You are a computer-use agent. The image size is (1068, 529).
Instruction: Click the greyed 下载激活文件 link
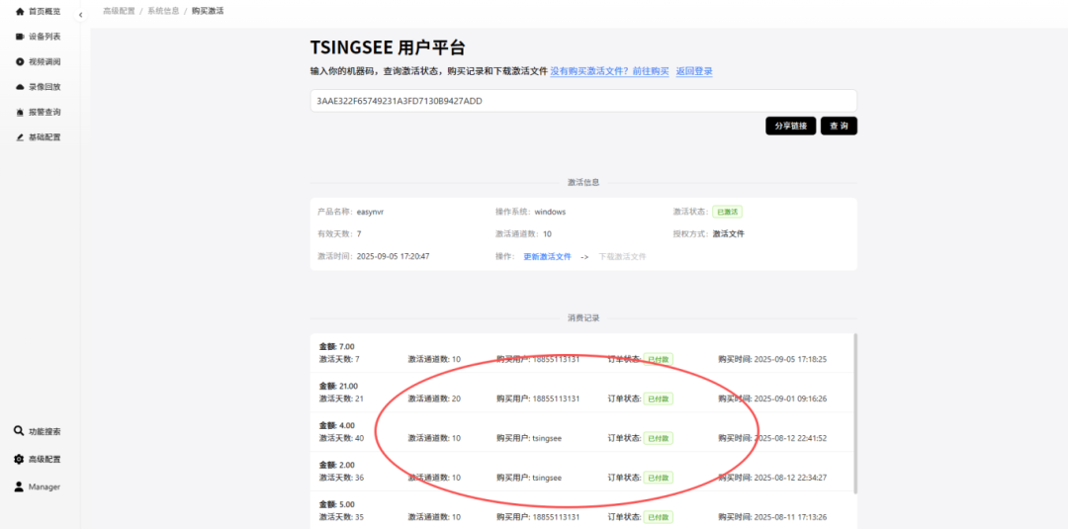pyautogui.click(x=623, y=257)
